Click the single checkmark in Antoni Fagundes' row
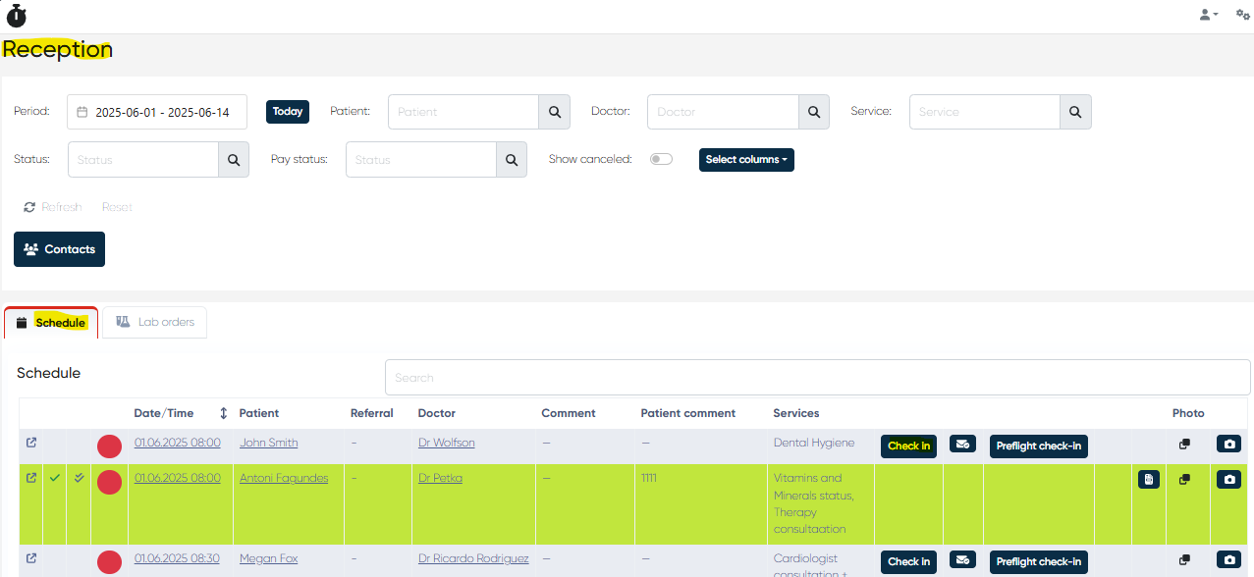 point(55,478)
